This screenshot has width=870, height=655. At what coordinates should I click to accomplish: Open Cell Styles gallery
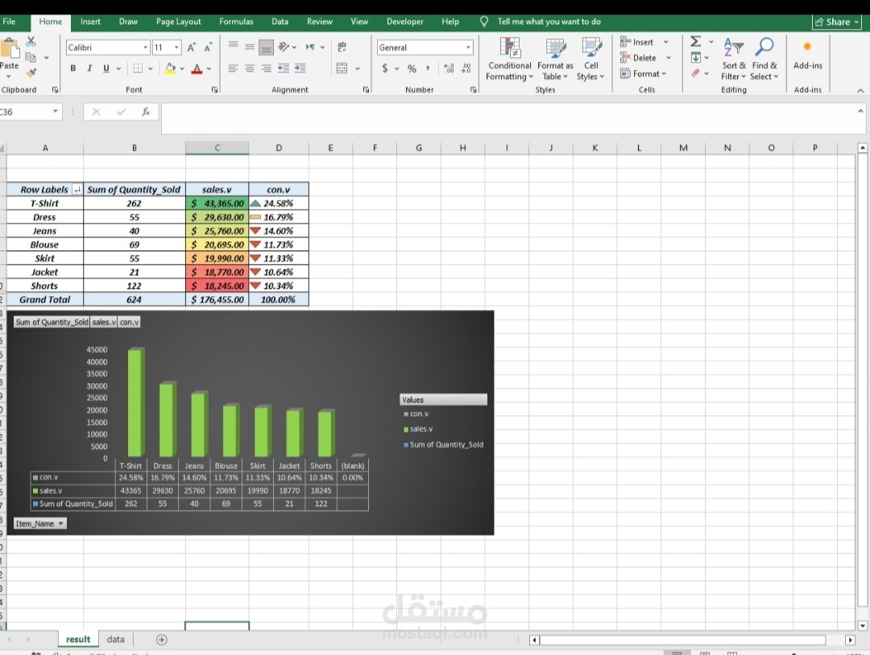591,59
